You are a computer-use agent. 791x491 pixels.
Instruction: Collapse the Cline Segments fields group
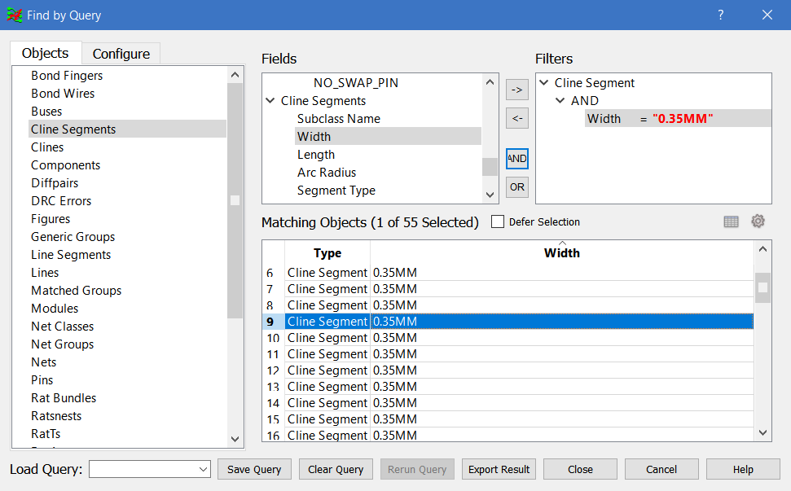270,101
